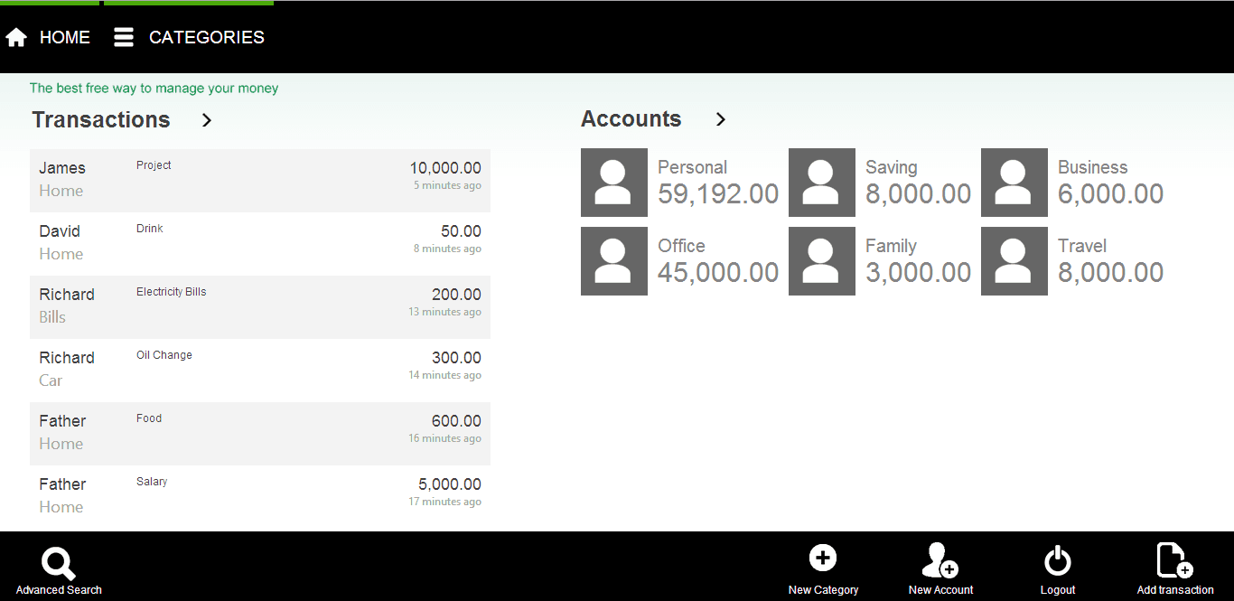
Task: Expand Accounts with its chevron arrow
Action: [x=720, y=119]
